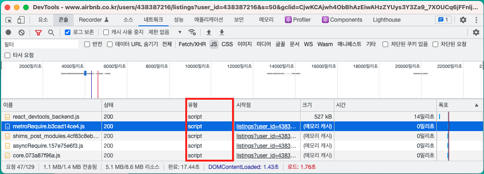This screenshot has width=484, height=174.
Task: Open 애플리케이션 tab
Action: coord(208,20)
